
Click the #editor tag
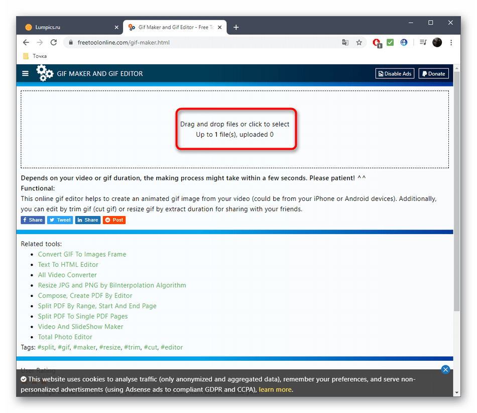point(172,347)
